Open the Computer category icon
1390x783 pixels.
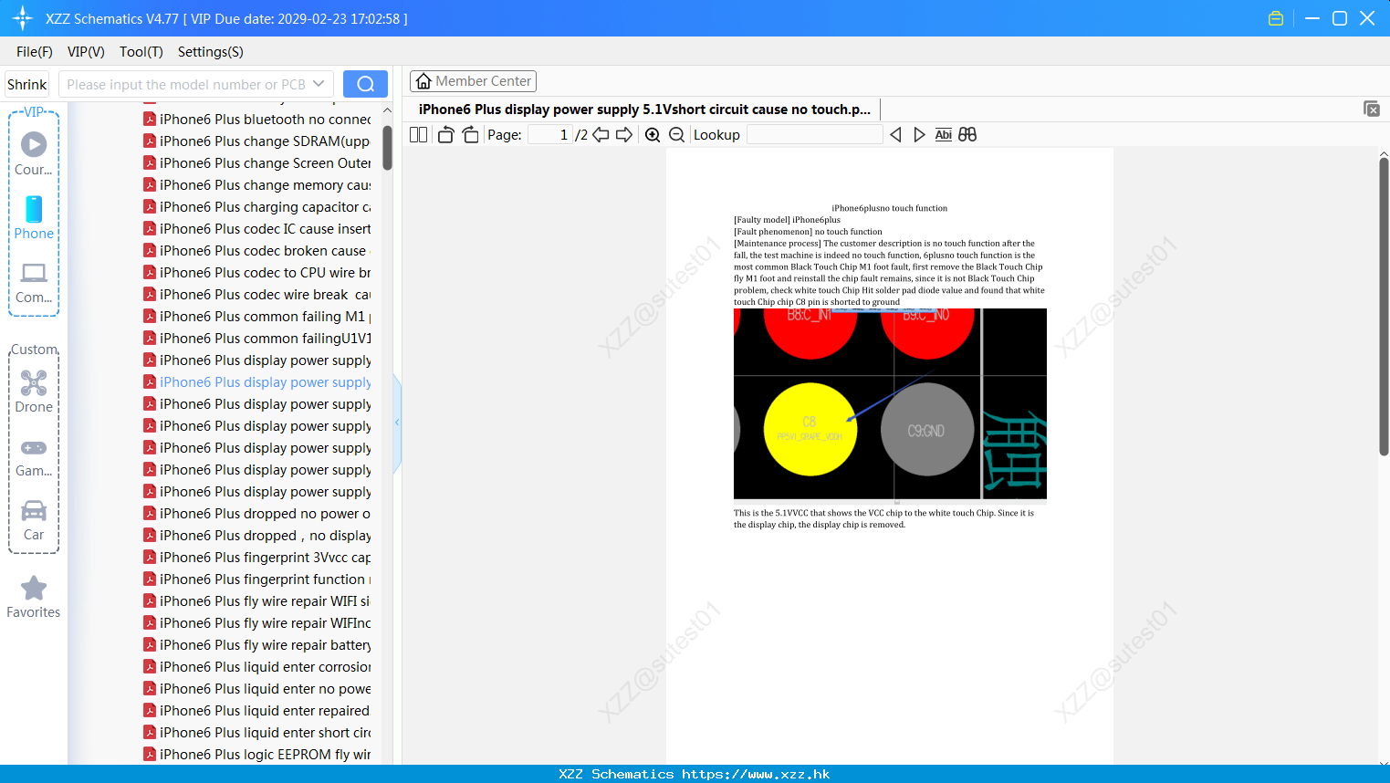(34, 273)
